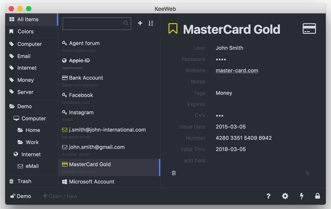Filter by Money tag
The height and width of the screenshot is (209, 331).
(32, 80)
